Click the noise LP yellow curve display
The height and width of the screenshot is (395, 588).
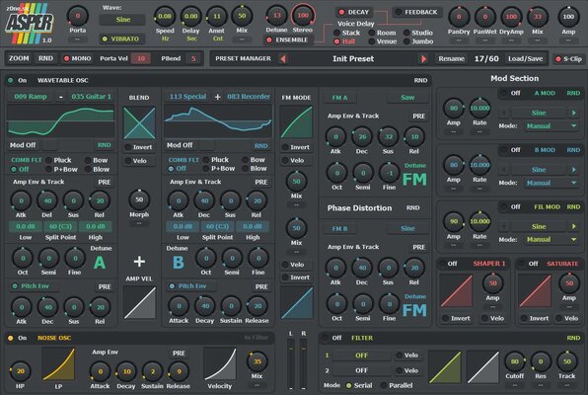[58, 363]
